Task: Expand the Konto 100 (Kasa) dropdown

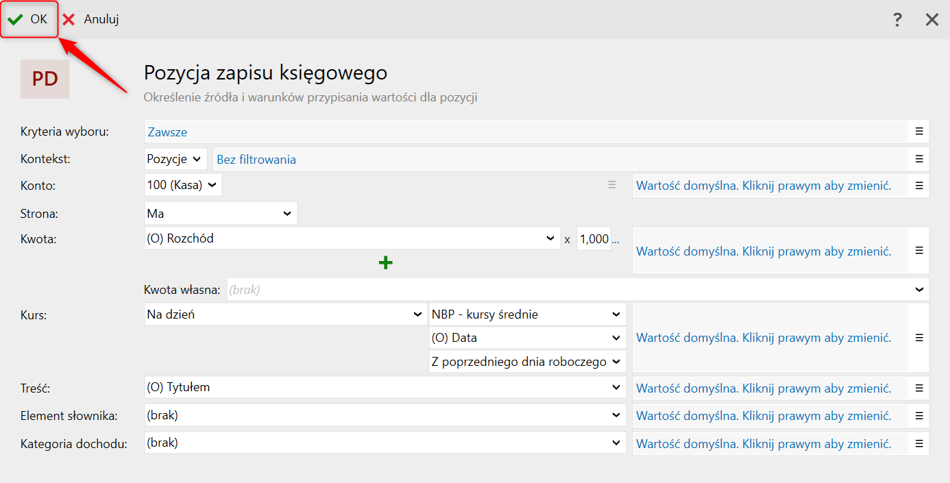Action: [183, 185]
